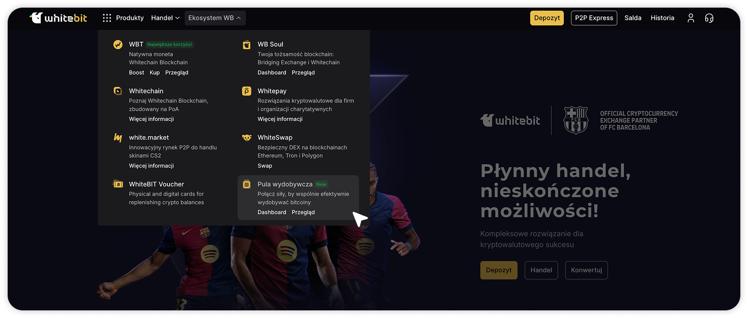
Task: Click the yellow Depozyt header button
Action: click(x=547, y=18)
